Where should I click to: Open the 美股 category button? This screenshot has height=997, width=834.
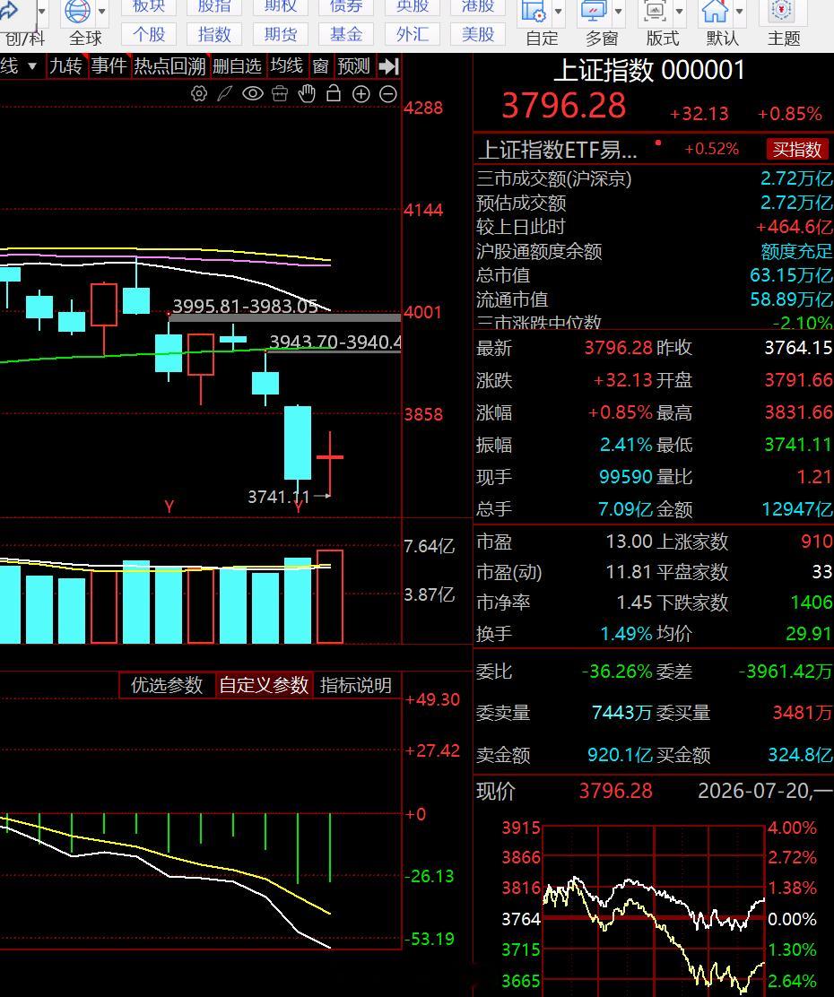pyautogui.click(x=478, y=34)
